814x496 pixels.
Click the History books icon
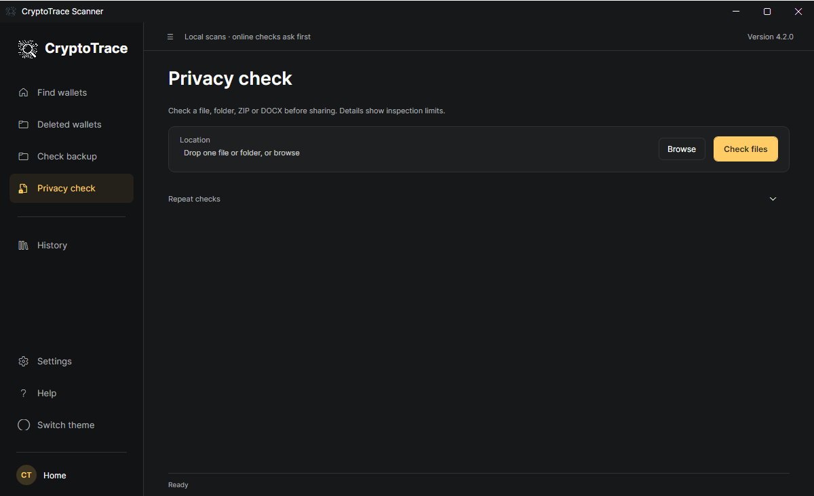pyautogui.click(x=24, y=245)
